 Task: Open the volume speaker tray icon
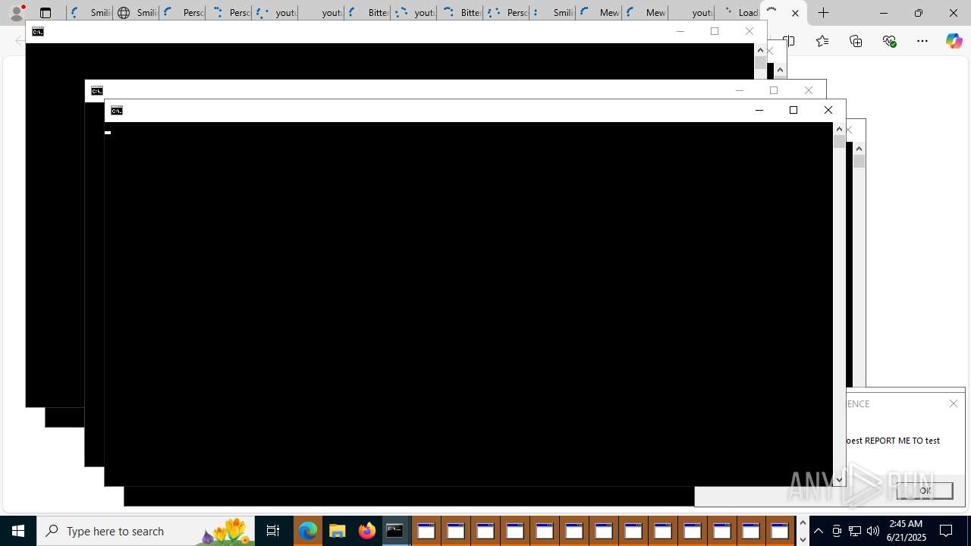click(873, 531)
